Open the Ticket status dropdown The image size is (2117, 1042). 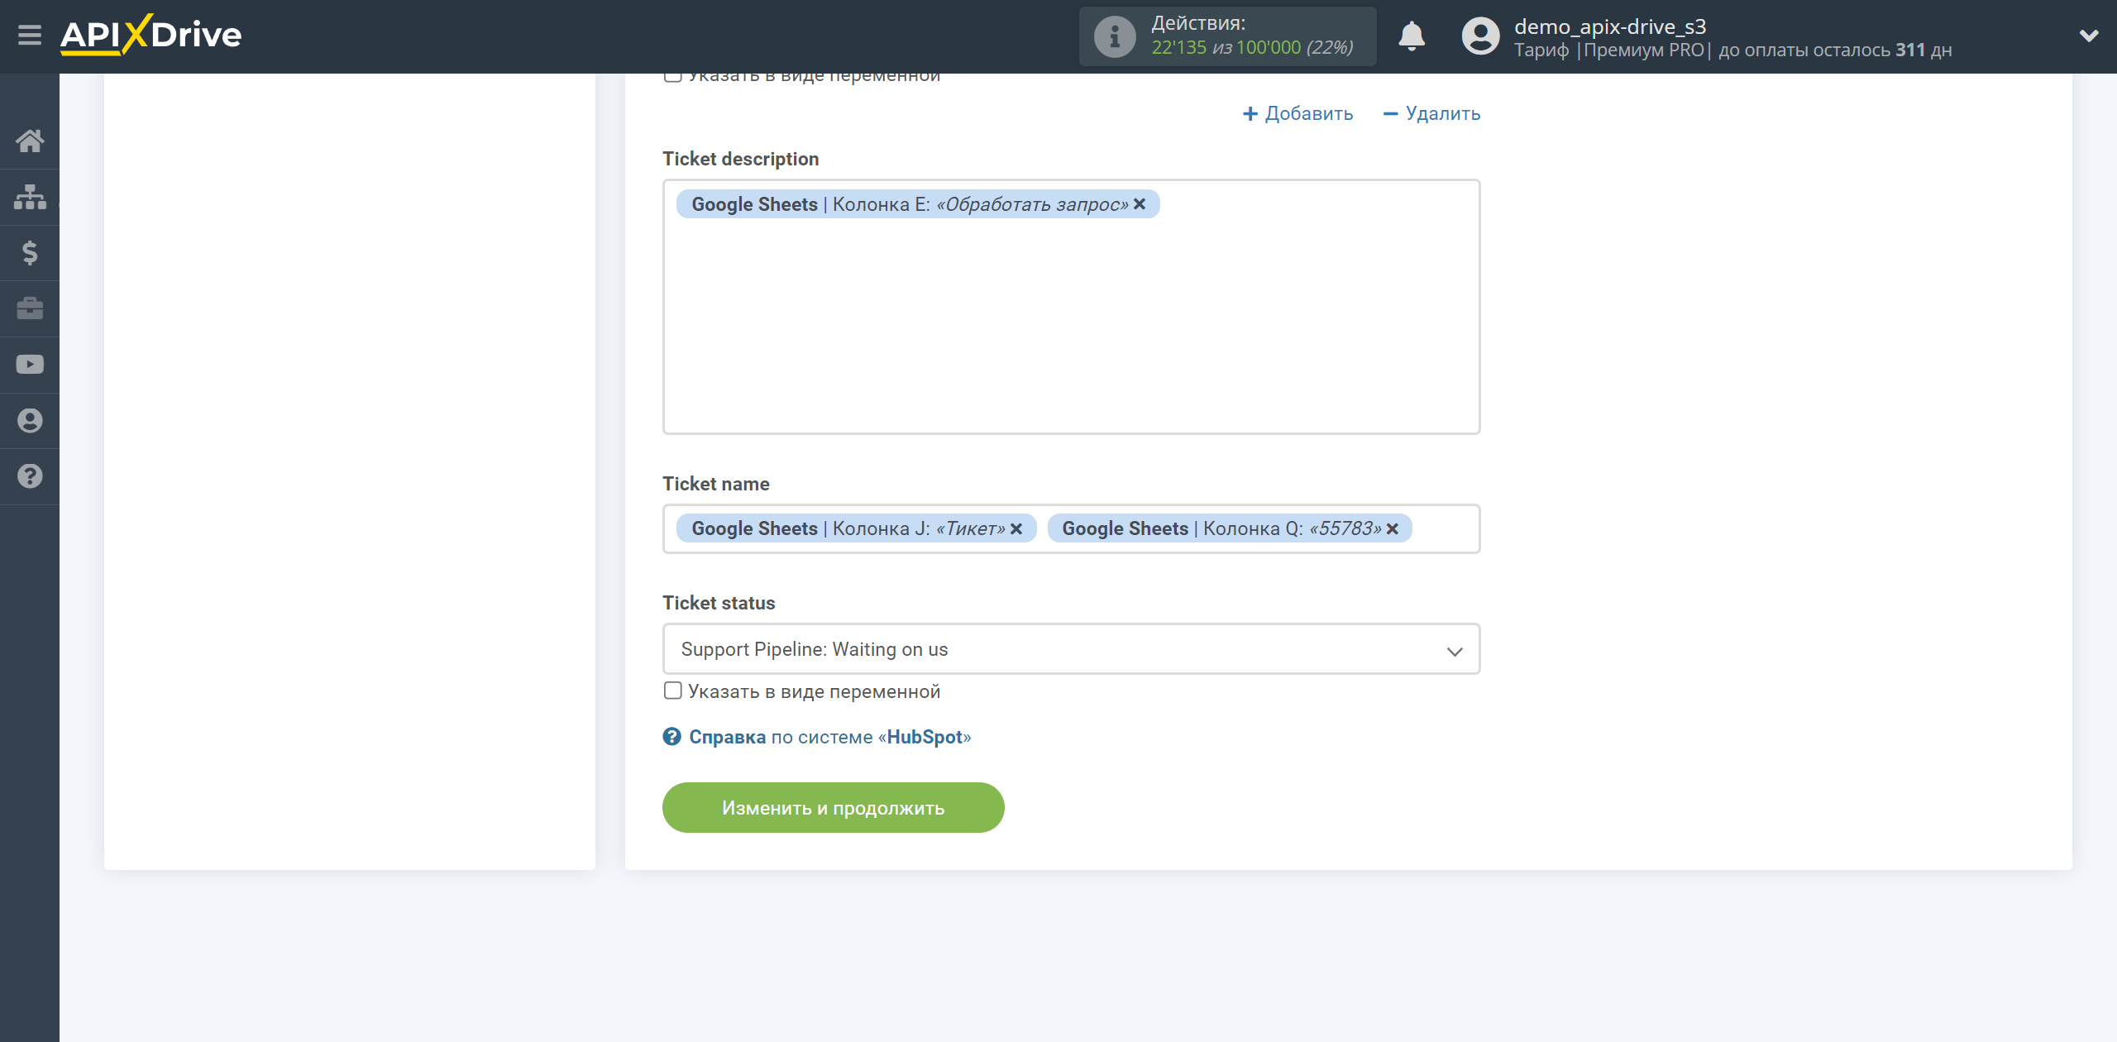[1071, 649]
